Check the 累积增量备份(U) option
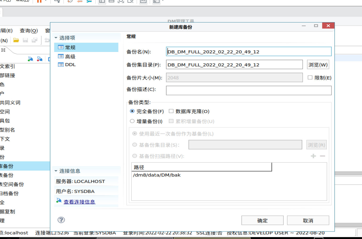This screenshot has width=362, height=239. point(171,121)
